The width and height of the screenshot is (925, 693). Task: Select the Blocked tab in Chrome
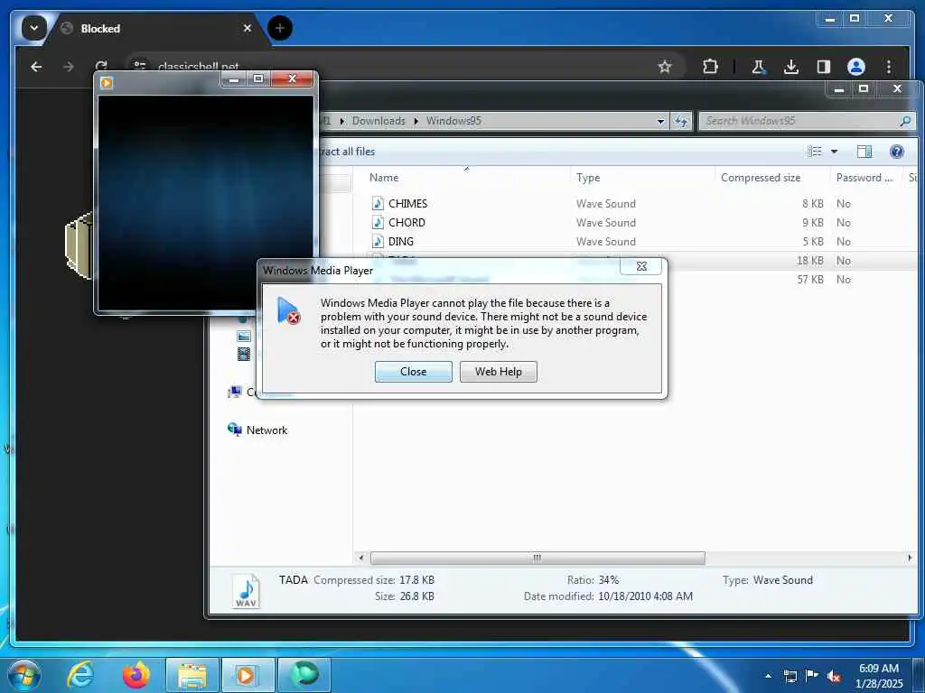click(x=156, y=28)
